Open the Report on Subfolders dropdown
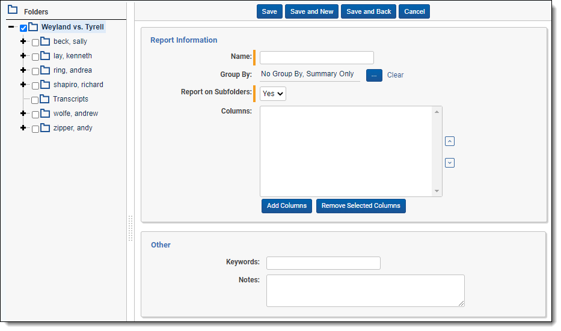Viewport: 561px width, 331px height. (x=273, y=94)
